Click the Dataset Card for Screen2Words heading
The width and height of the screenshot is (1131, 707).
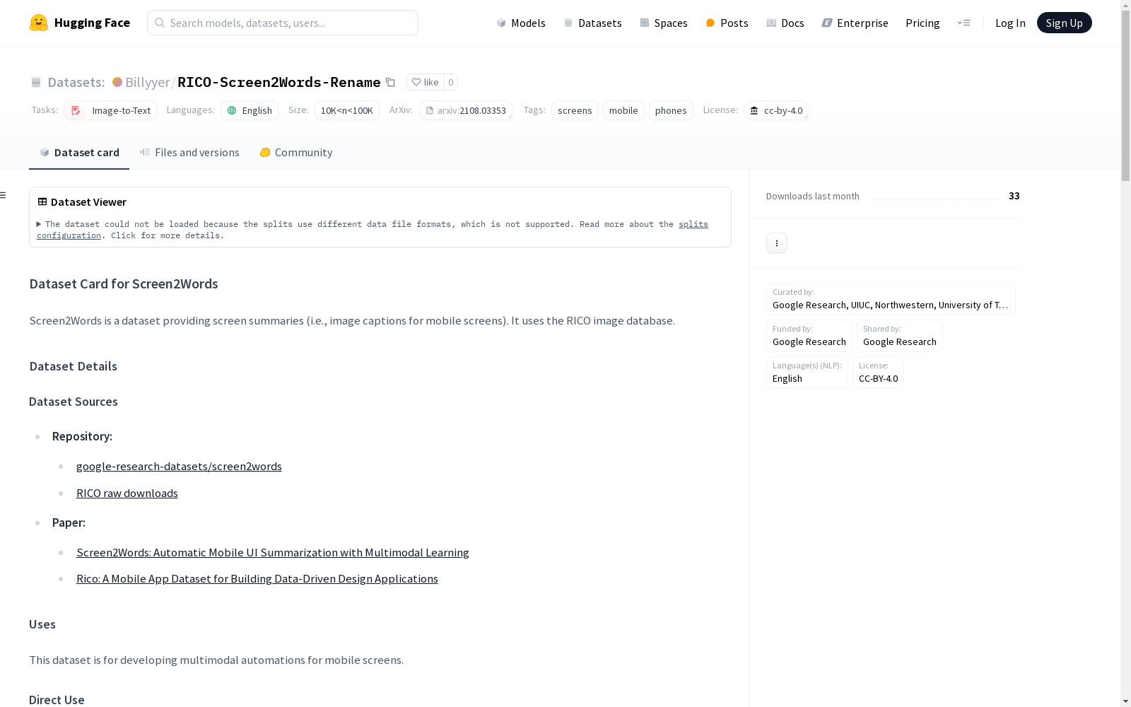tap(124, 284)
